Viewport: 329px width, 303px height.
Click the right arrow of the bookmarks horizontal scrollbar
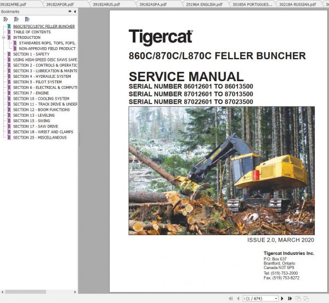[x=75, y=292]
